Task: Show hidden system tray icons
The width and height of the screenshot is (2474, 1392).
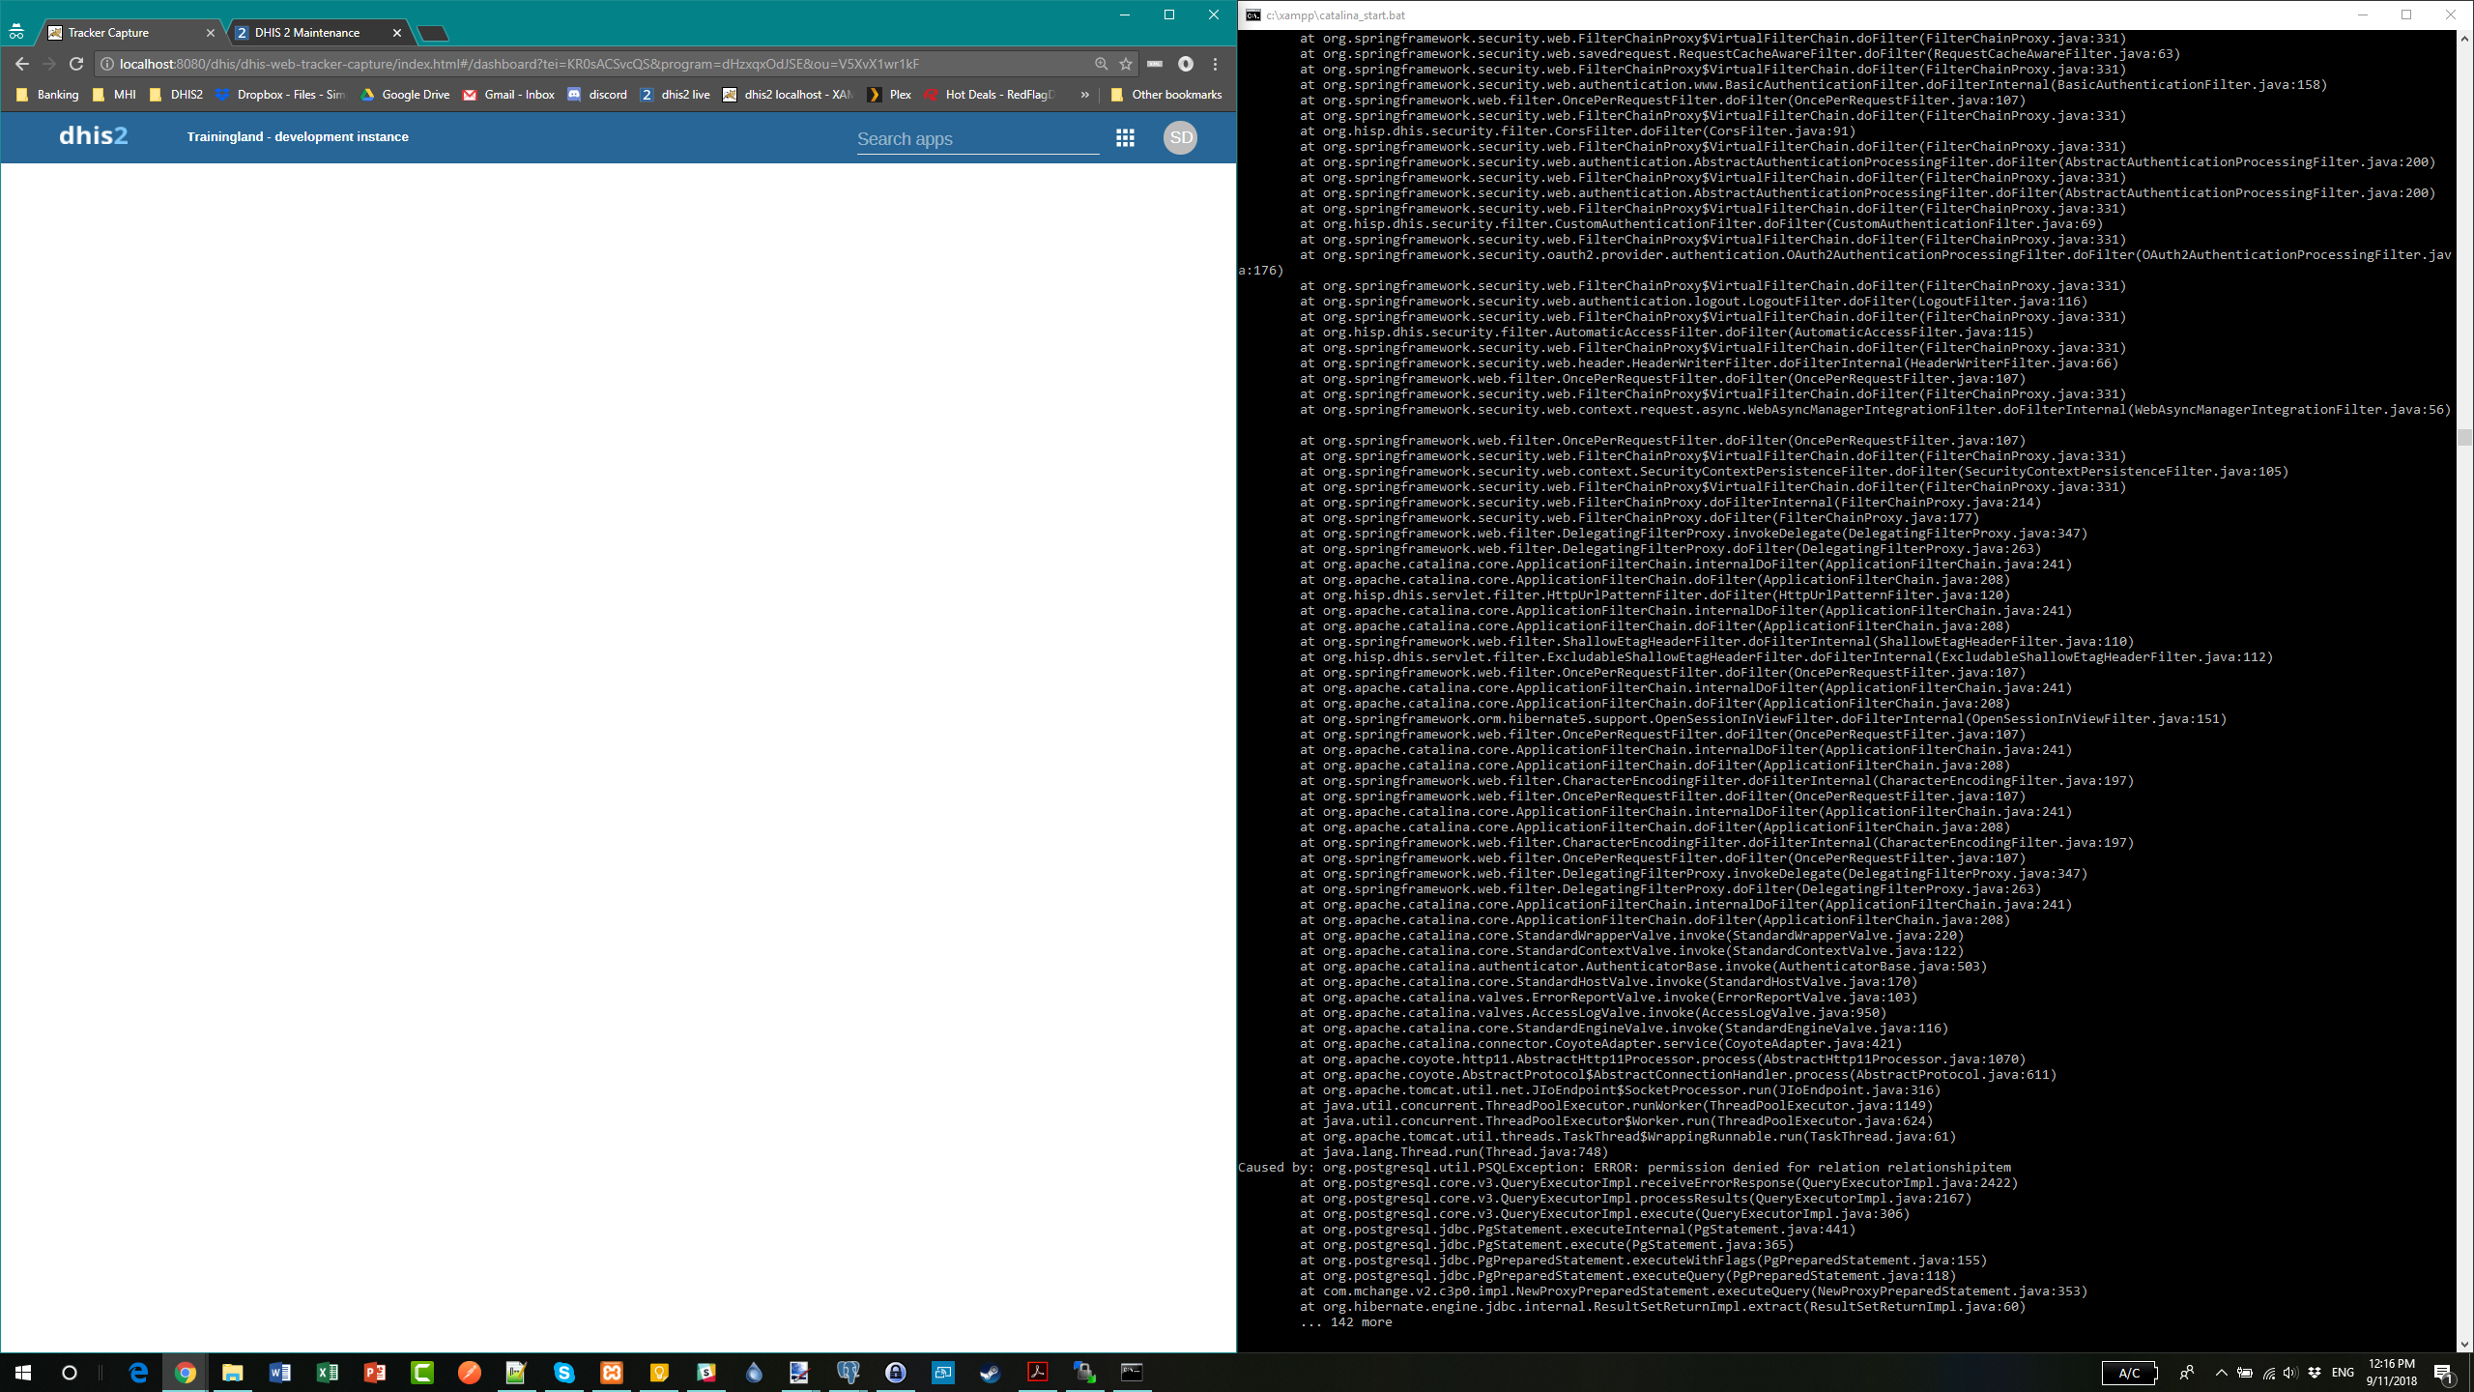Action: pos(2221,1373)
